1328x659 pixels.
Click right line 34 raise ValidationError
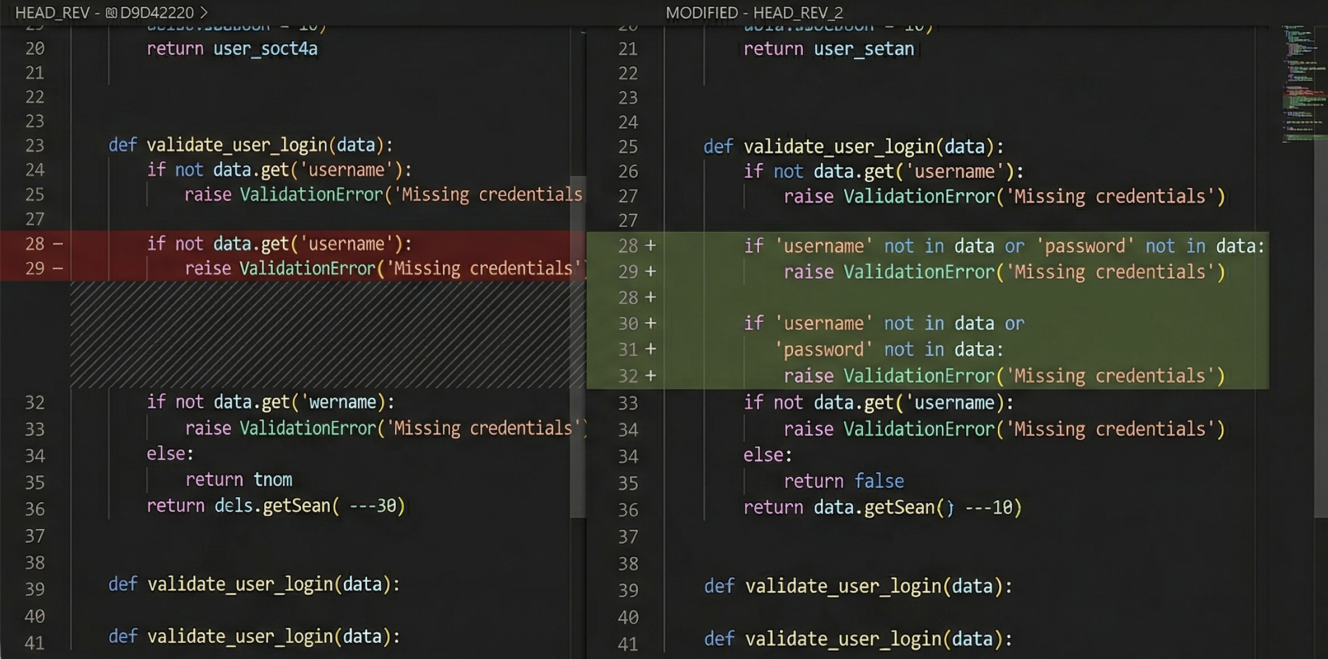pos(1004,429)
